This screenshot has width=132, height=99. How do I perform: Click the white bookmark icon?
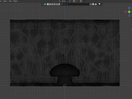[x=93, y=4]
